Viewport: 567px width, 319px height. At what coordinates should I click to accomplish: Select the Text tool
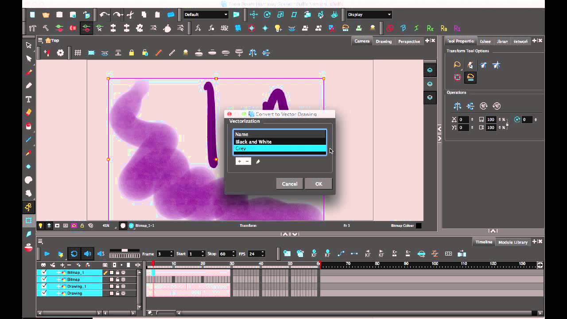[x=29, y=99]
